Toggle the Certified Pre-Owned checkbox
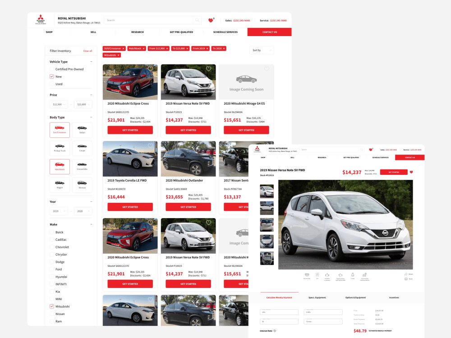 [x=52, y=69]
